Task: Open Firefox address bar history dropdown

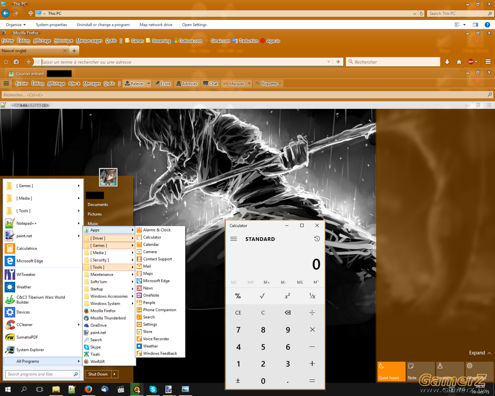Action: (329, 62)
